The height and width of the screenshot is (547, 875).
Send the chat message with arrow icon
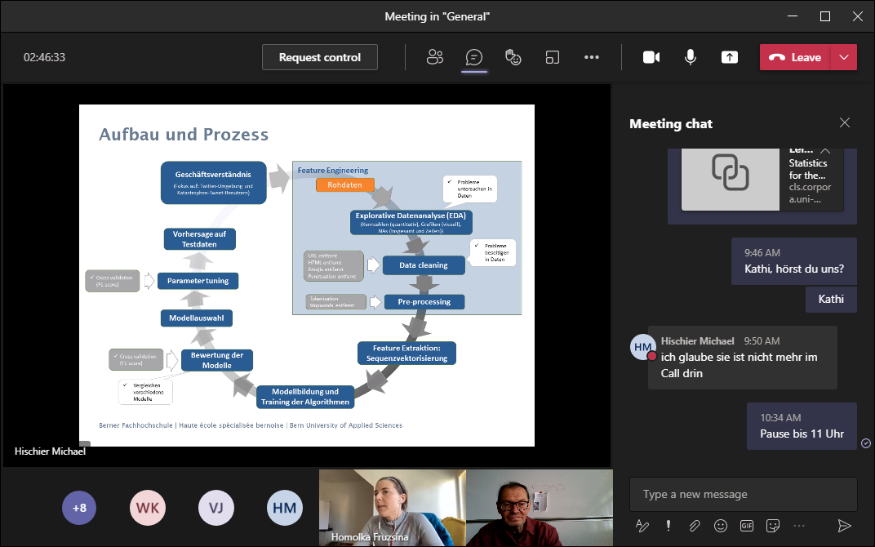tap(844, 526)
